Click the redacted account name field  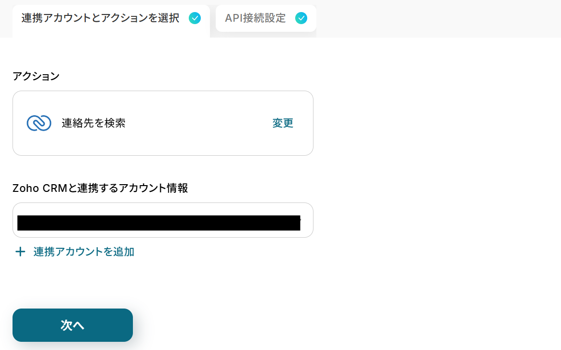point(159,223)
